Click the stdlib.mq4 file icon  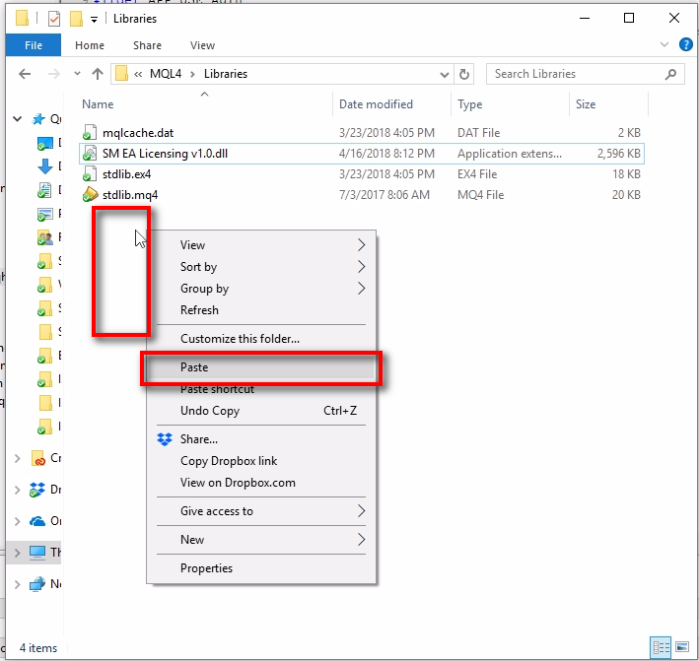point(90,195)
